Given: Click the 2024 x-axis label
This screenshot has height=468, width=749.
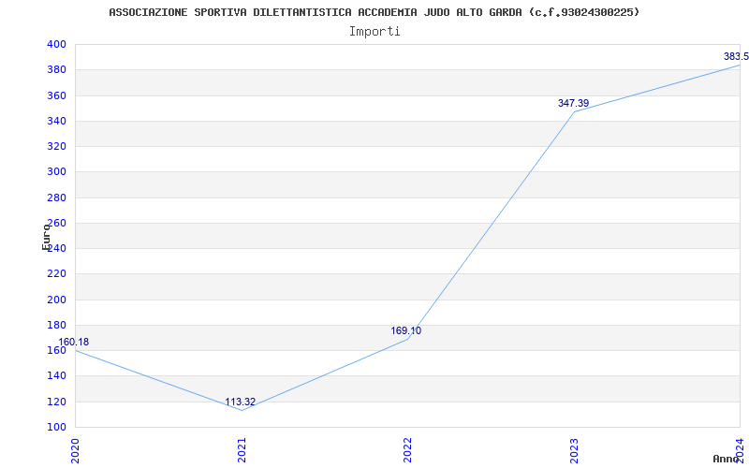Looking at the screenshot, I should (740, 450).
